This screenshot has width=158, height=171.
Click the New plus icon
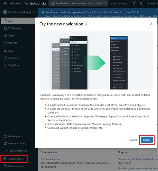[5, 21]
